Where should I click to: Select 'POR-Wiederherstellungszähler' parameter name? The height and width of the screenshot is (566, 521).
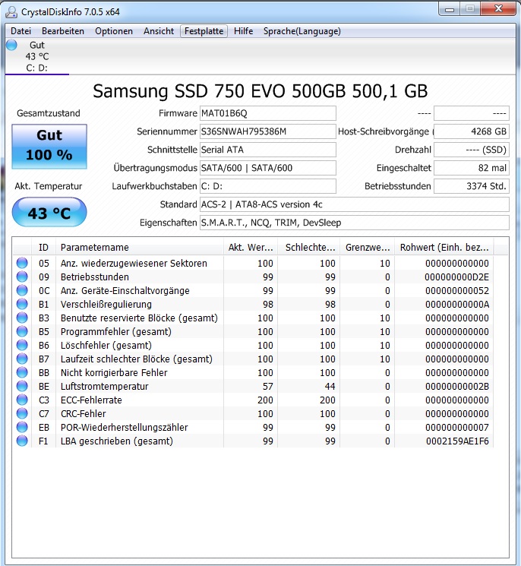[124, 428]
